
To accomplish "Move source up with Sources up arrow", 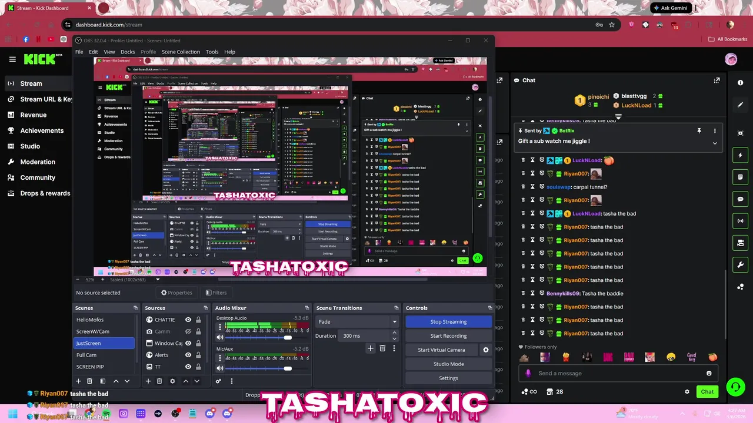I will [186, 381].
